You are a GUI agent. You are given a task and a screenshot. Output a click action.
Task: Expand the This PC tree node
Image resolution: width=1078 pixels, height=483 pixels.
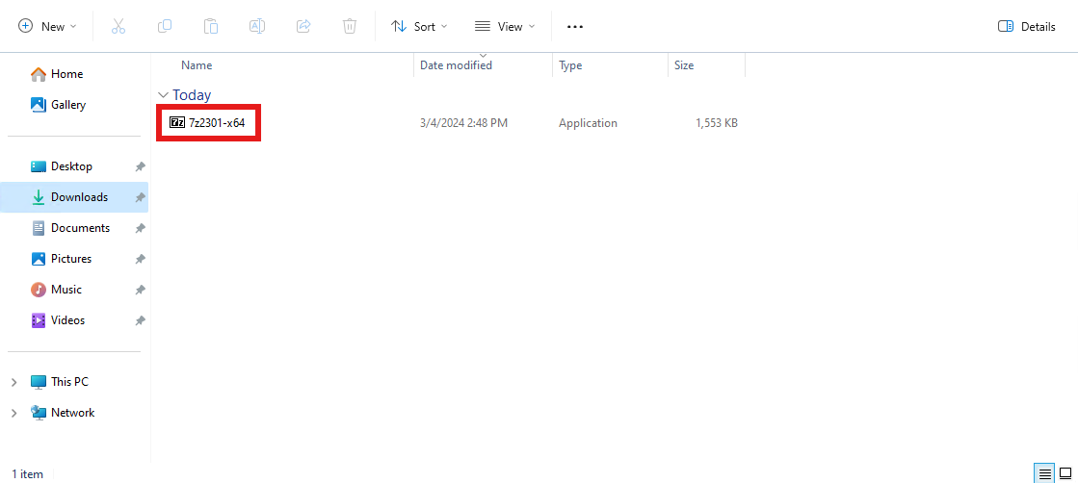tap(13, 382)
